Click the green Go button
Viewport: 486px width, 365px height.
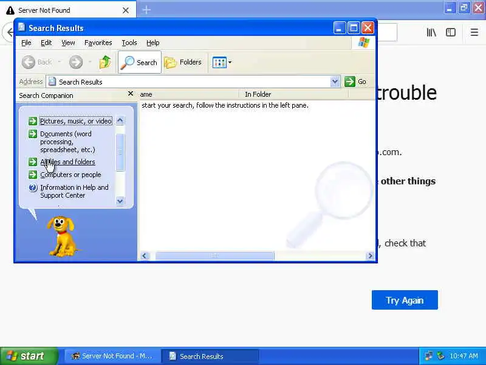[355, 82]
